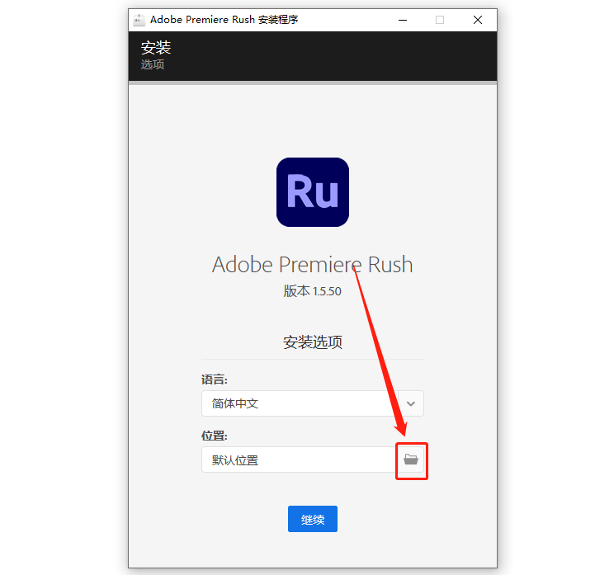This screenshot has width=595, height=575.
Task: Click the Premiere Rush Ru logo
Action: pos(313,192)
